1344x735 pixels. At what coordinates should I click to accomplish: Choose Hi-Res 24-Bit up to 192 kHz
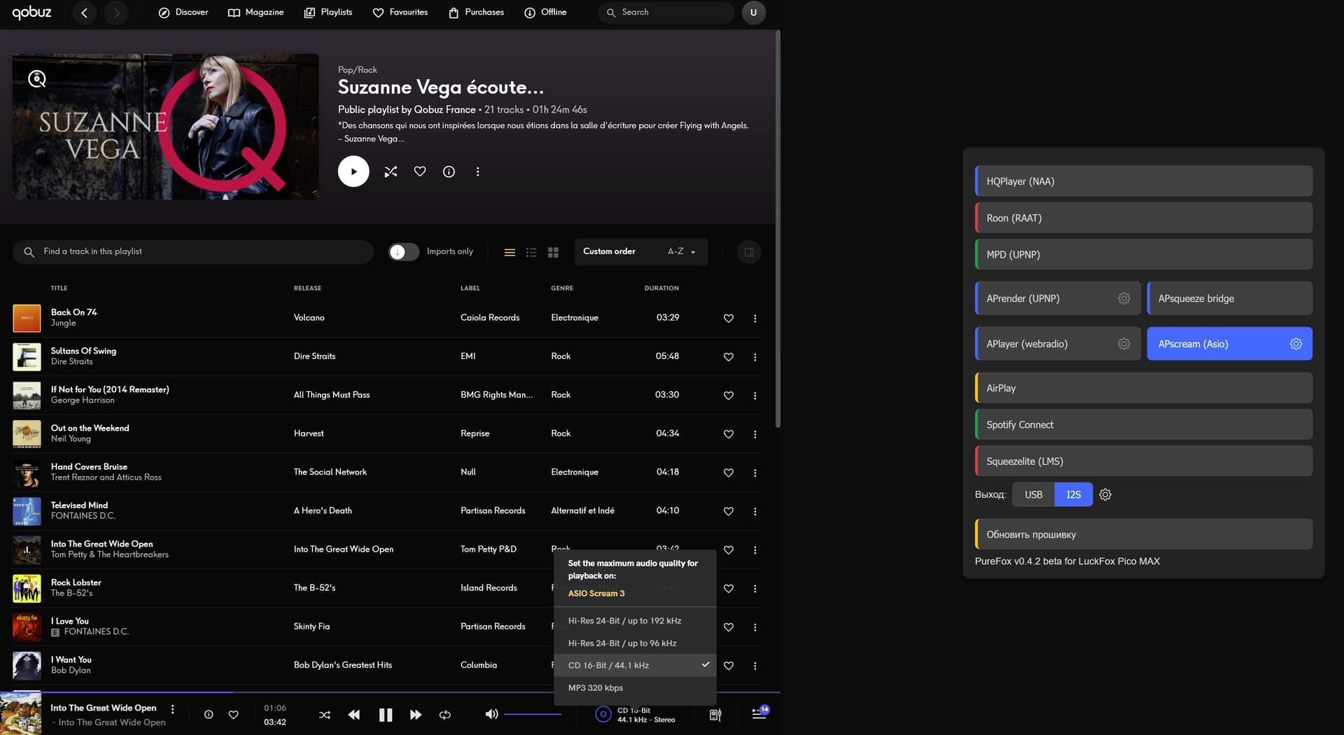click(624, 621)
